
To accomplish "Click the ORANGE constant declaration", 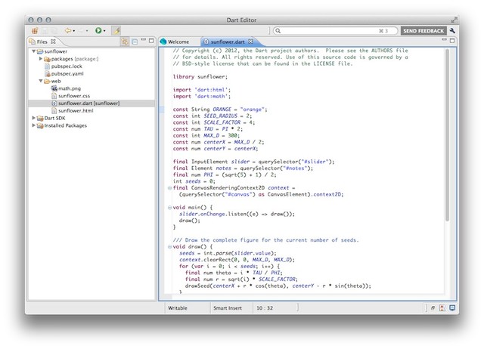I will coord(220,110).
